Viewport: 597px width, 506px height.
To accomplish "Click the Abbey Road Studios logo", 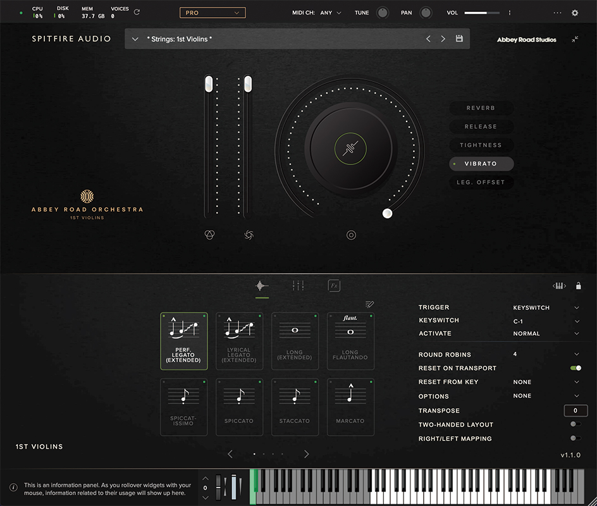I will pyautogui.click(x=527, y=40).
